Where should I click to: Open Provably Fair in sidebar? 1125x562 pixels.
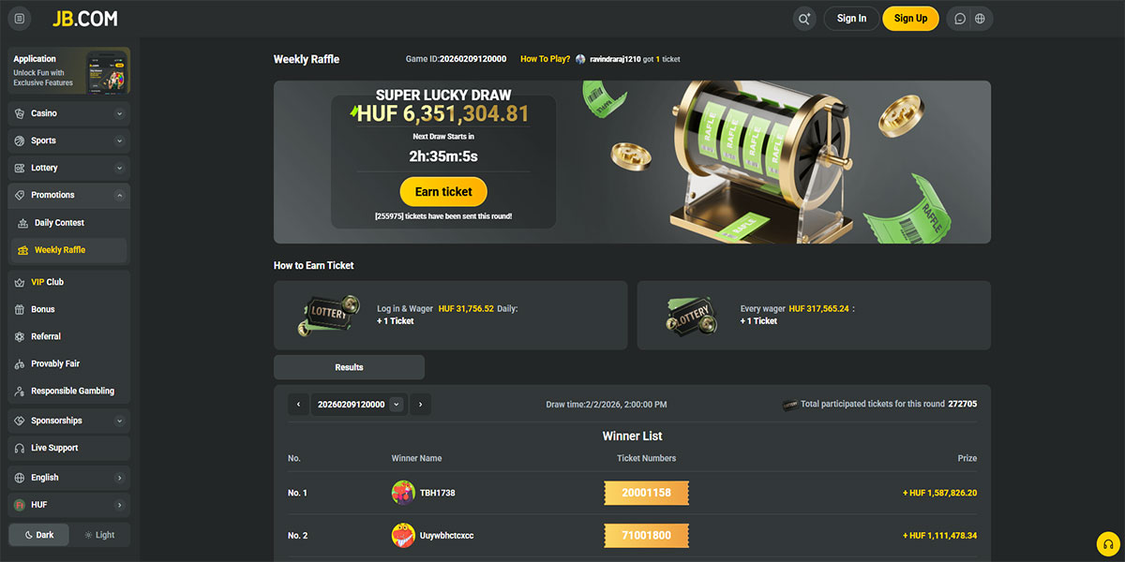pos(68,363)
